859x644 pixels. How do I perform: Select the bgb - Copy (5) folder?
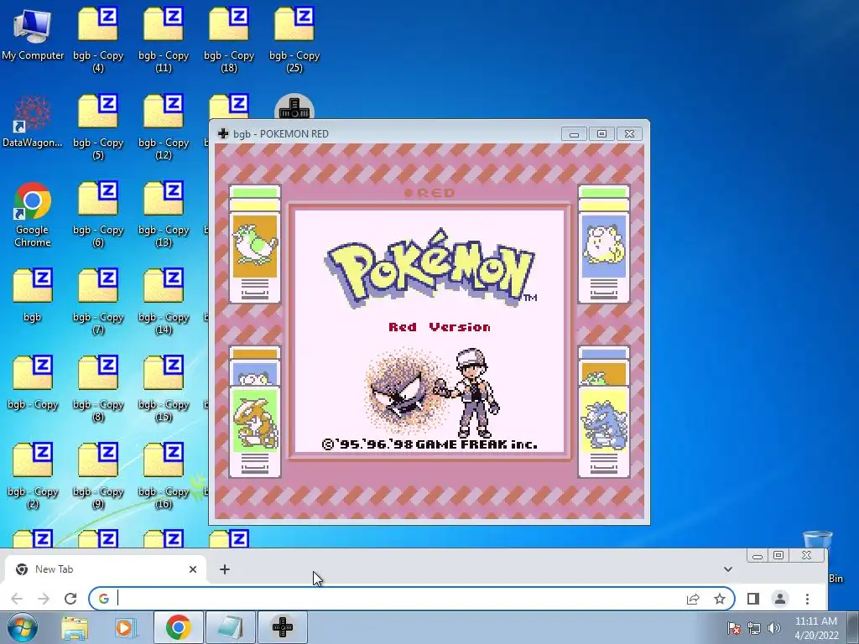click(x=98, y=127)
